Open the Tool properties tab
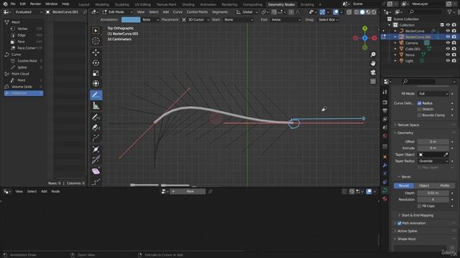The width and height of the screenshot is (460, 258). pyautogui.click(x=385, y=92)
